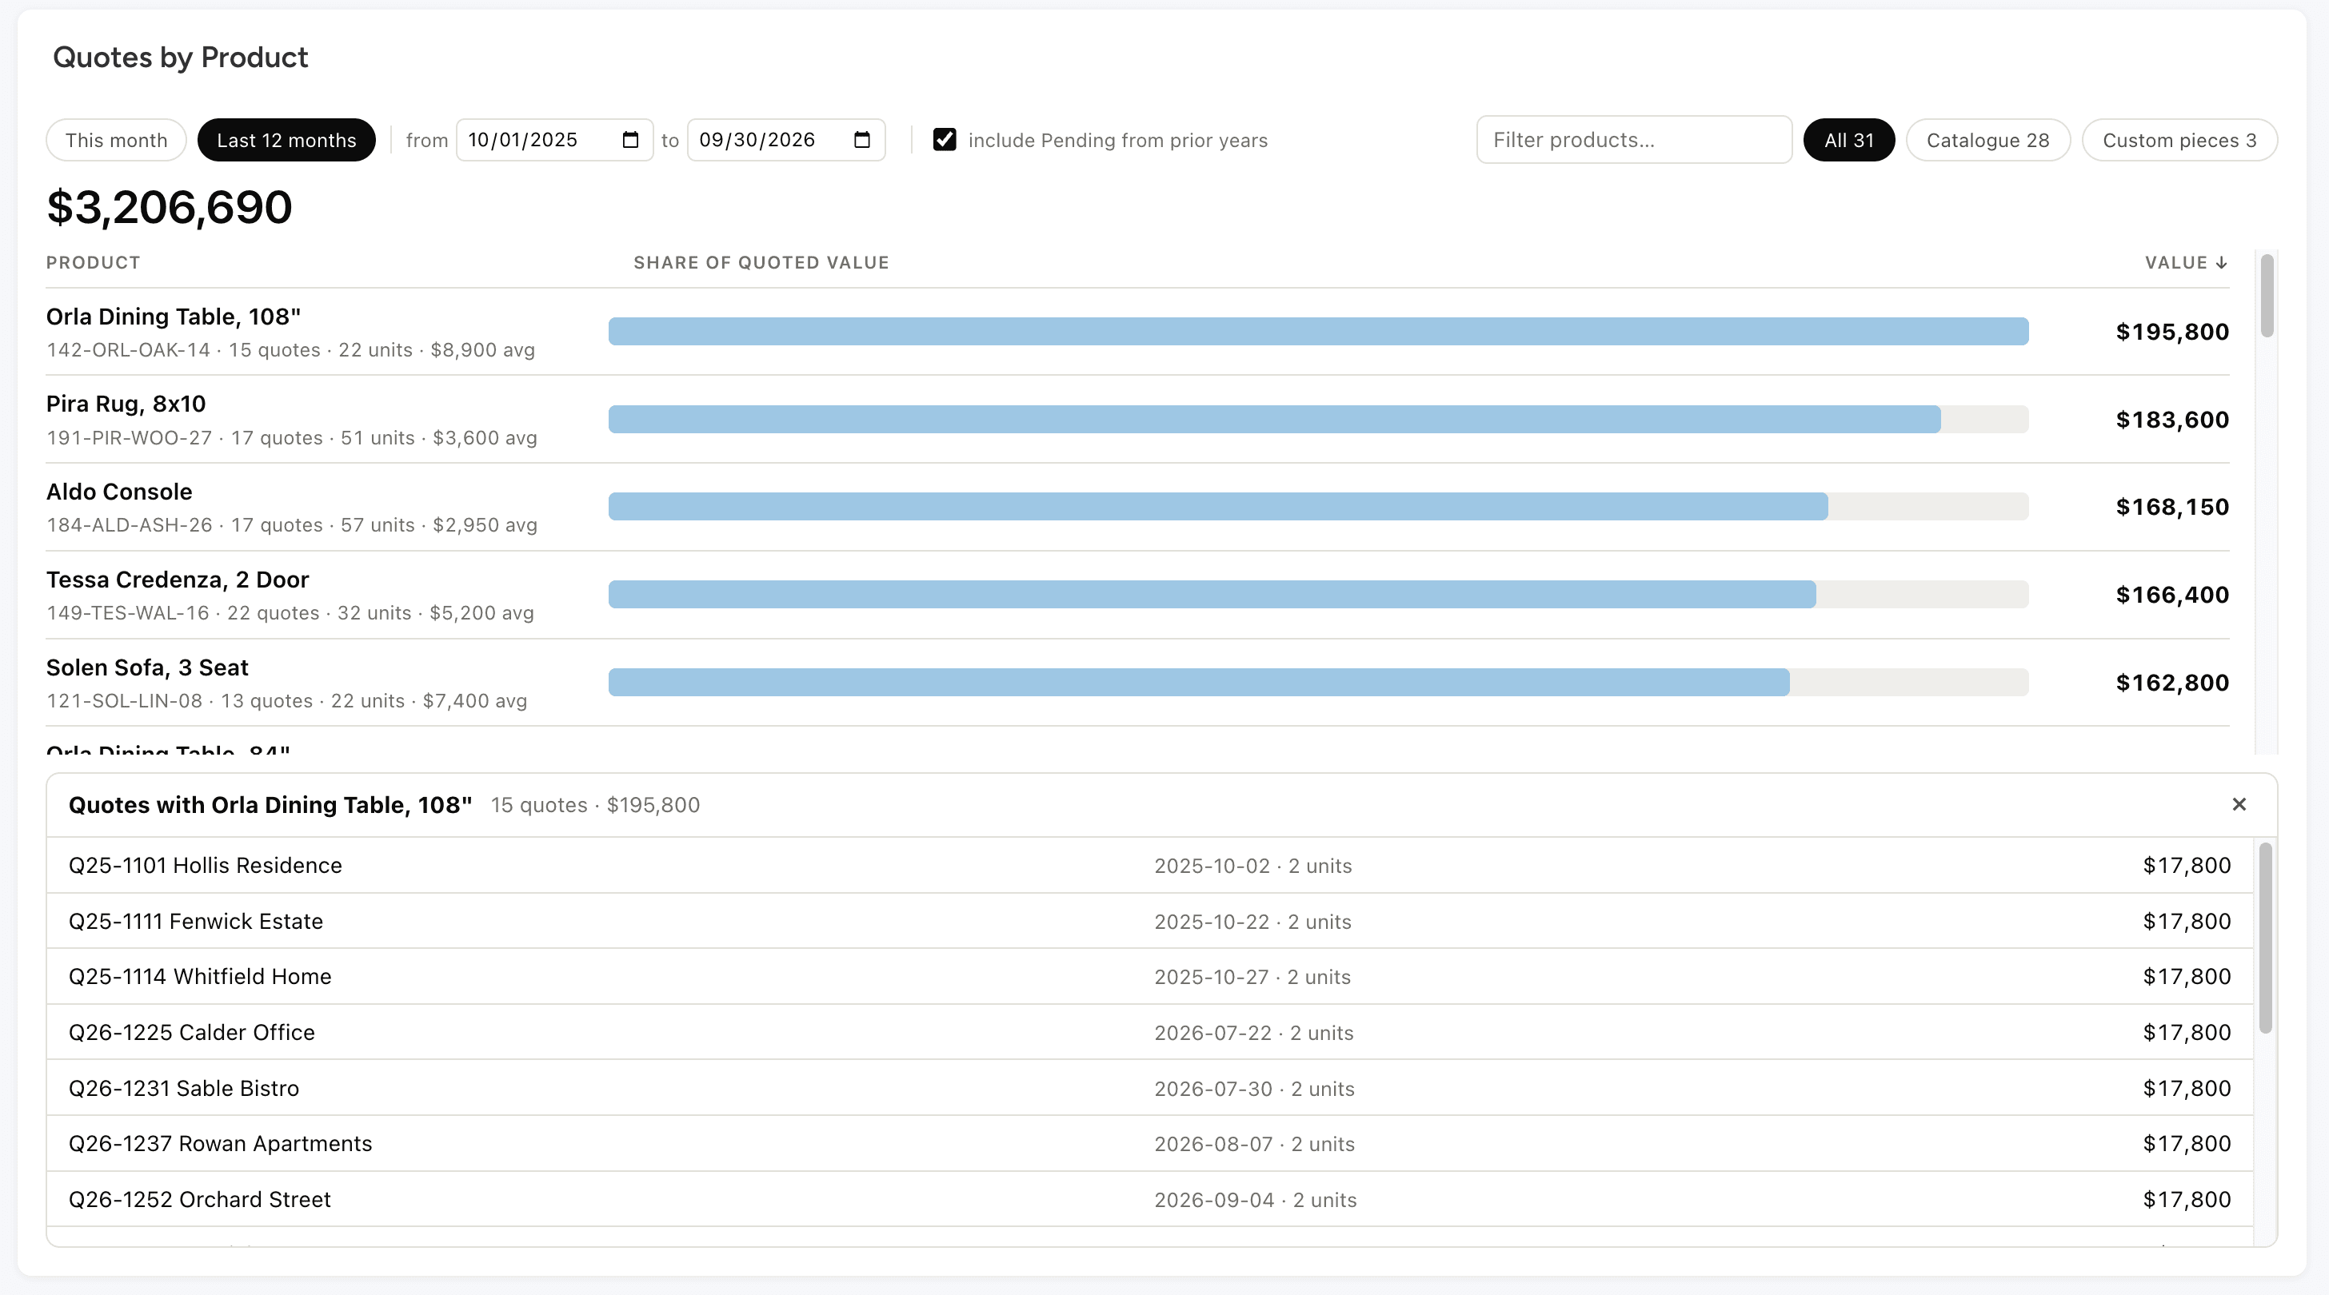Image resolution: width=2329 pixels, height=1295 pixels.
Task: Open the Pira Rug, 8x10 product row
Action: (x=1137, y=420)
